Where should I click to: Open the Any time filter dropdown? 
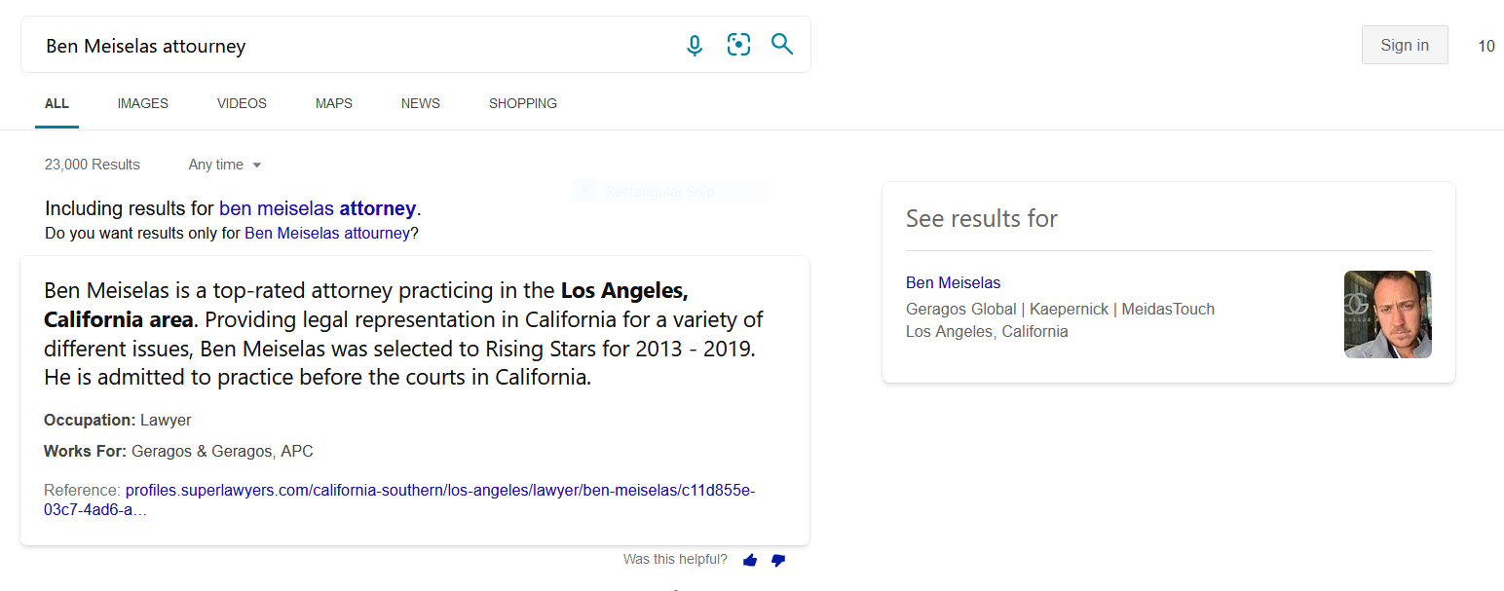click(x=225, y=165)
